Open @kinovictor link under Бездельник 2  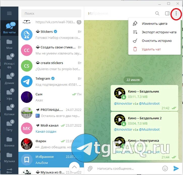(x=123, y=129)
